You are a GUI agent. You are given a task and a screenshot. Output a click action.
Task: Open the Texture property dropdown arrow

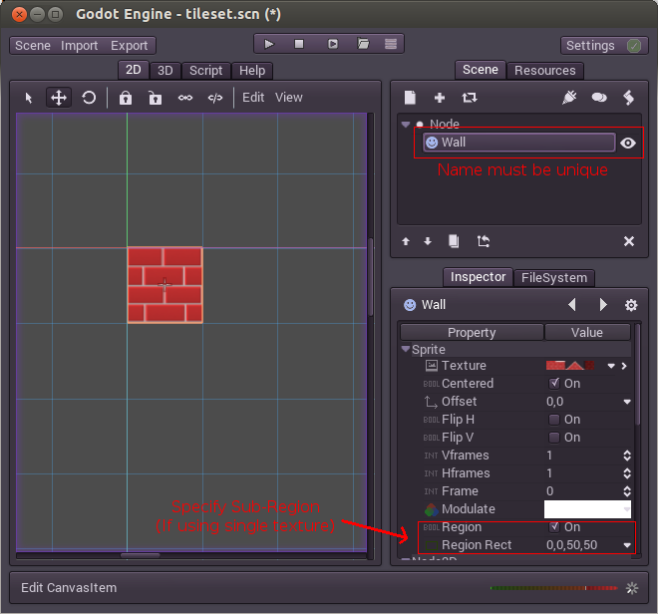611,366
